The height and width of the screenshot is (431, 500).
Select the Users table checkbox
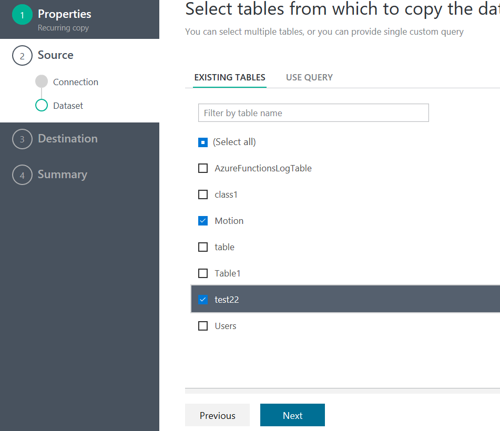click(x=203, y=326)
